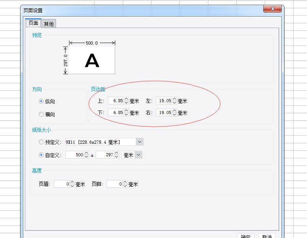307x238 pixels.
Task: Select the 页面 tab
Action: 33,23
